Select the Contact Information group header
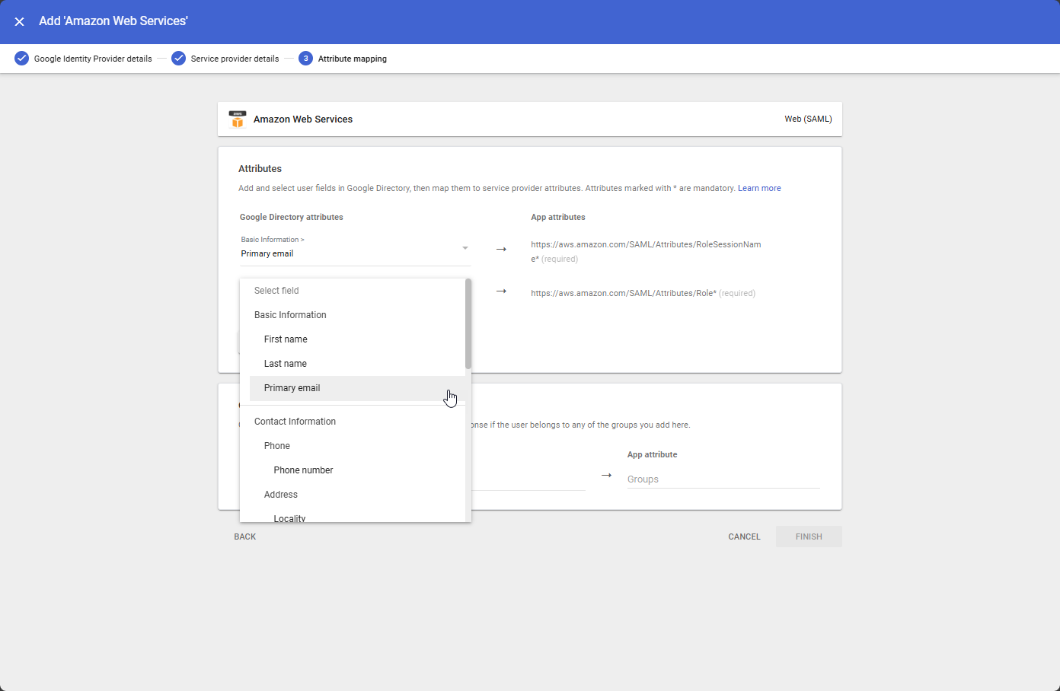 (x=353, y=422)
